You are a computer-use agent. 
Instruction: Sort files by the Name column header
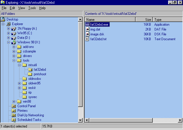tap(110, 20)
